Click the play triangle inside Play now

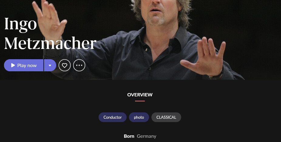(13, 65)
